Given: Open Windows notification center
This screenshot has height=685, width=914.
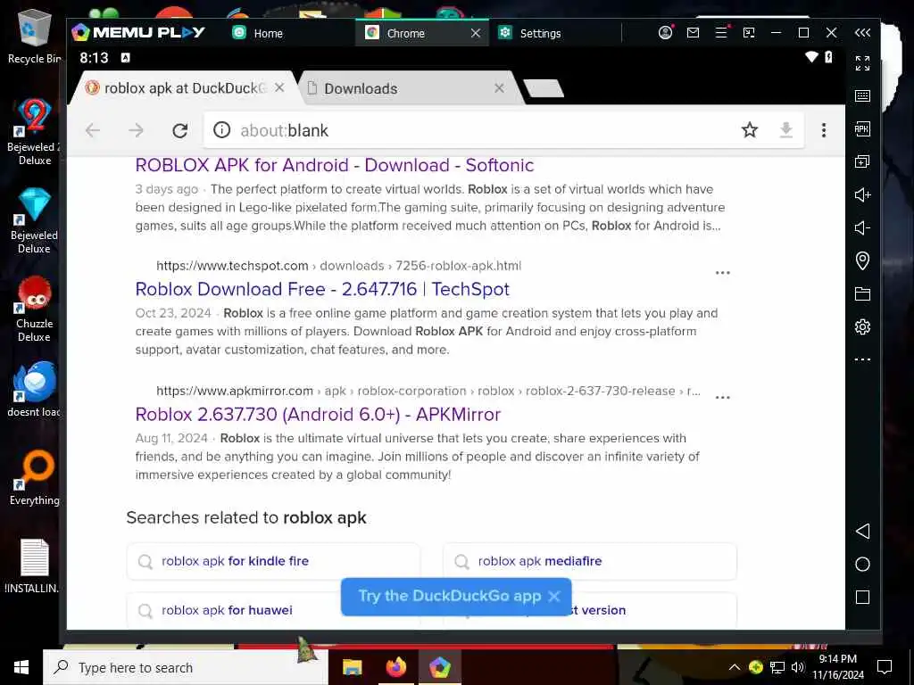Looking at the screenshot, I should click(885, 667).
